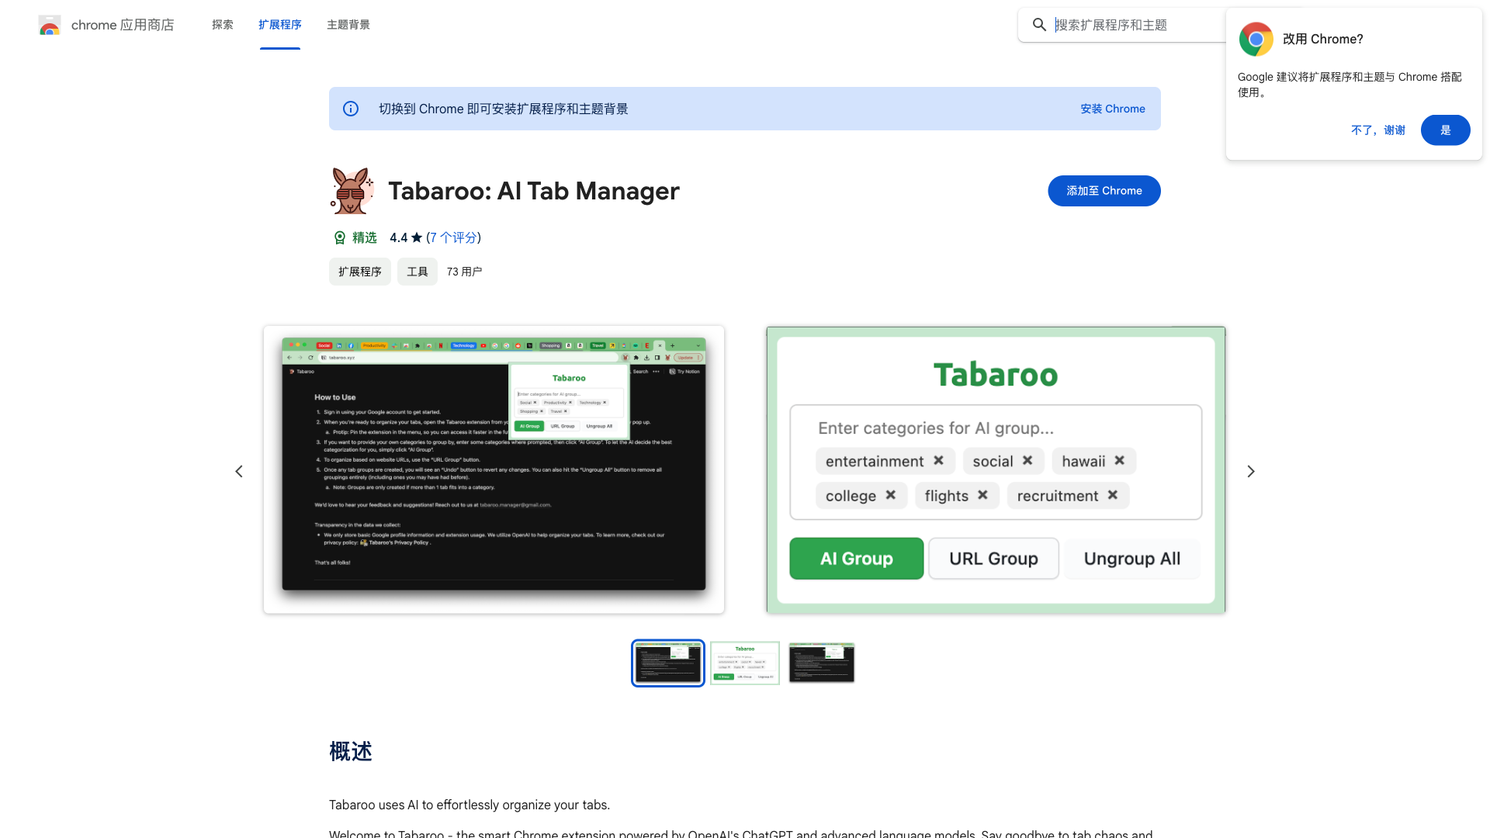This screenshot has height=838, width=1490.
Task: Click the 改用 Chrome? popup heading
Action: 1322,39
